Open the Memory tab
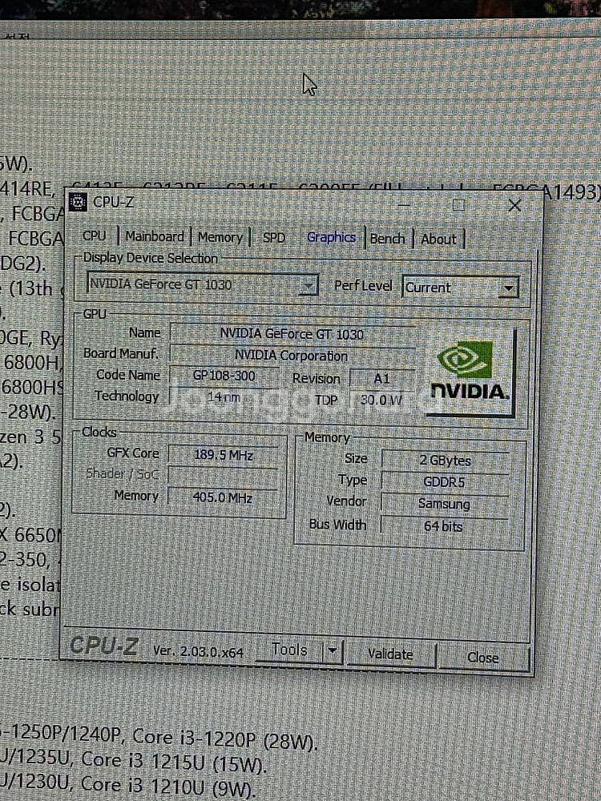Viewport: 601px width, 801px height. [220, 238]
